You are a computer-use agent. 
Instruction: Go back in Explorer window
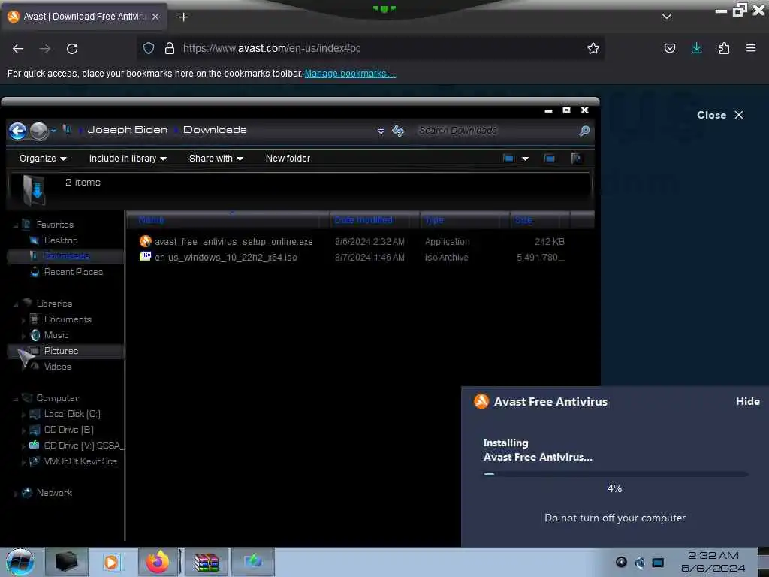18,131
